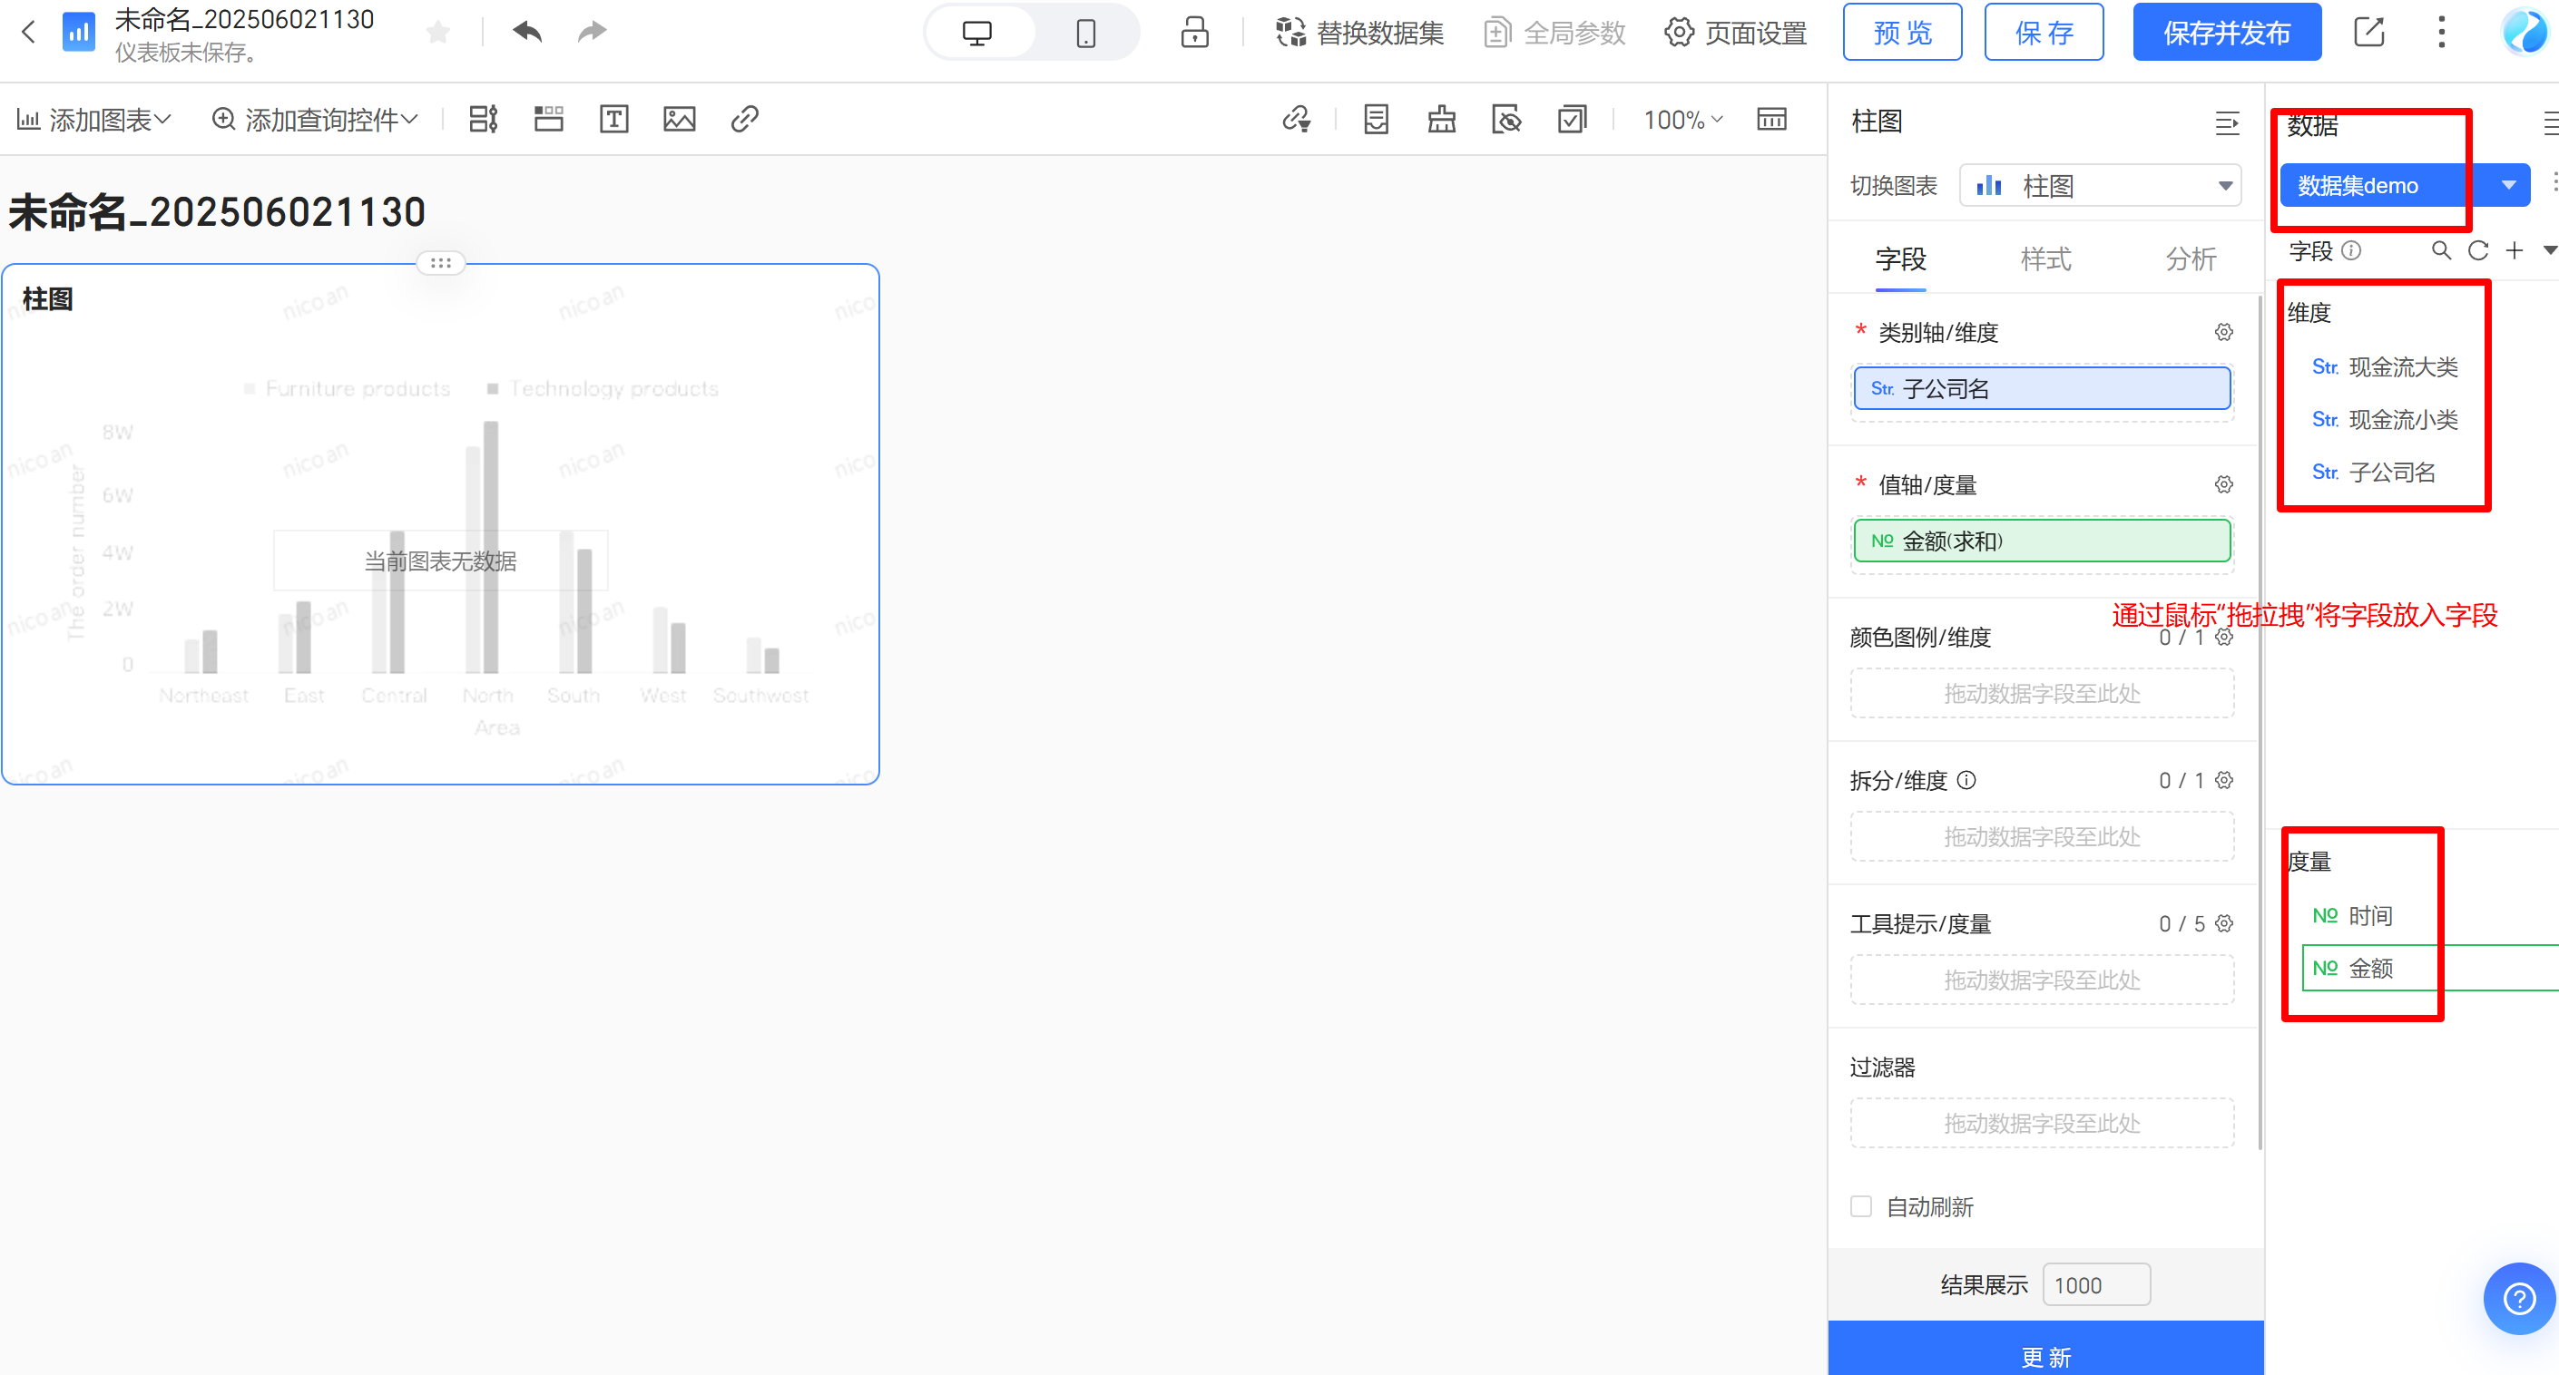
Task: Open the floating help button
Action: point(2518,1298)
